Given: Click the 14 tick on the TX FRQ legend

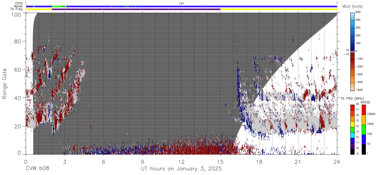Looking at the screenshot, I should click(358, 126).
